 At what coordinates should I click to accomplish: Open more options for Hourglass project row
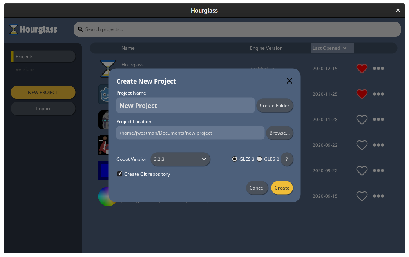click(378, 68)
